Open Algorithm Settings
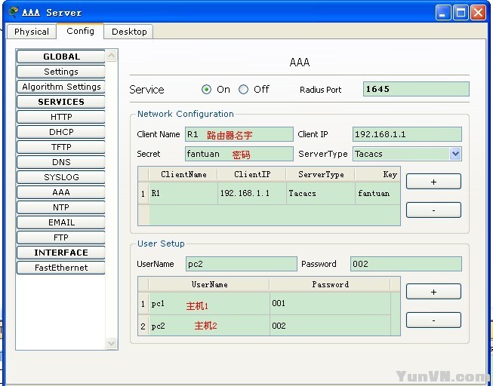Screen dimensions: 493x386 61,87
